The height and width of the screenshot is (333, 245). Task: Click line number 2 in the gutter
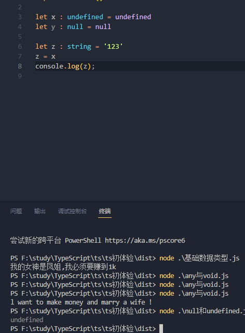[20, 7]
